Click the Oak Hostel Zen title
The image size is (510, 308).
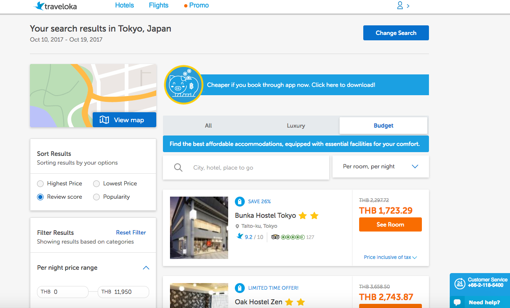(259, 302)
